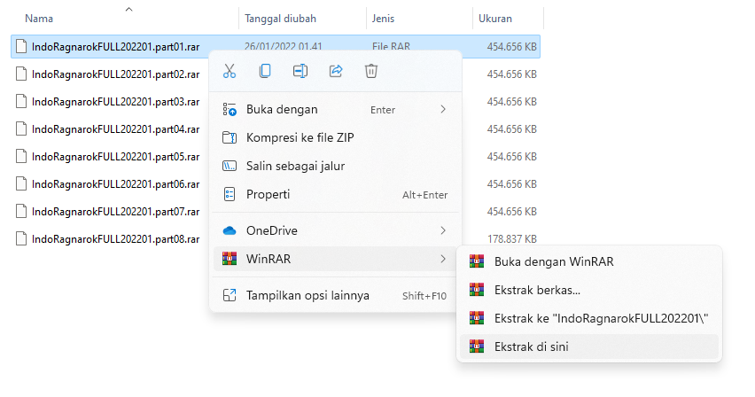Expand the OneDrive submenu chevron
This screenshot has height=397, width=755.
coord(443,230)
